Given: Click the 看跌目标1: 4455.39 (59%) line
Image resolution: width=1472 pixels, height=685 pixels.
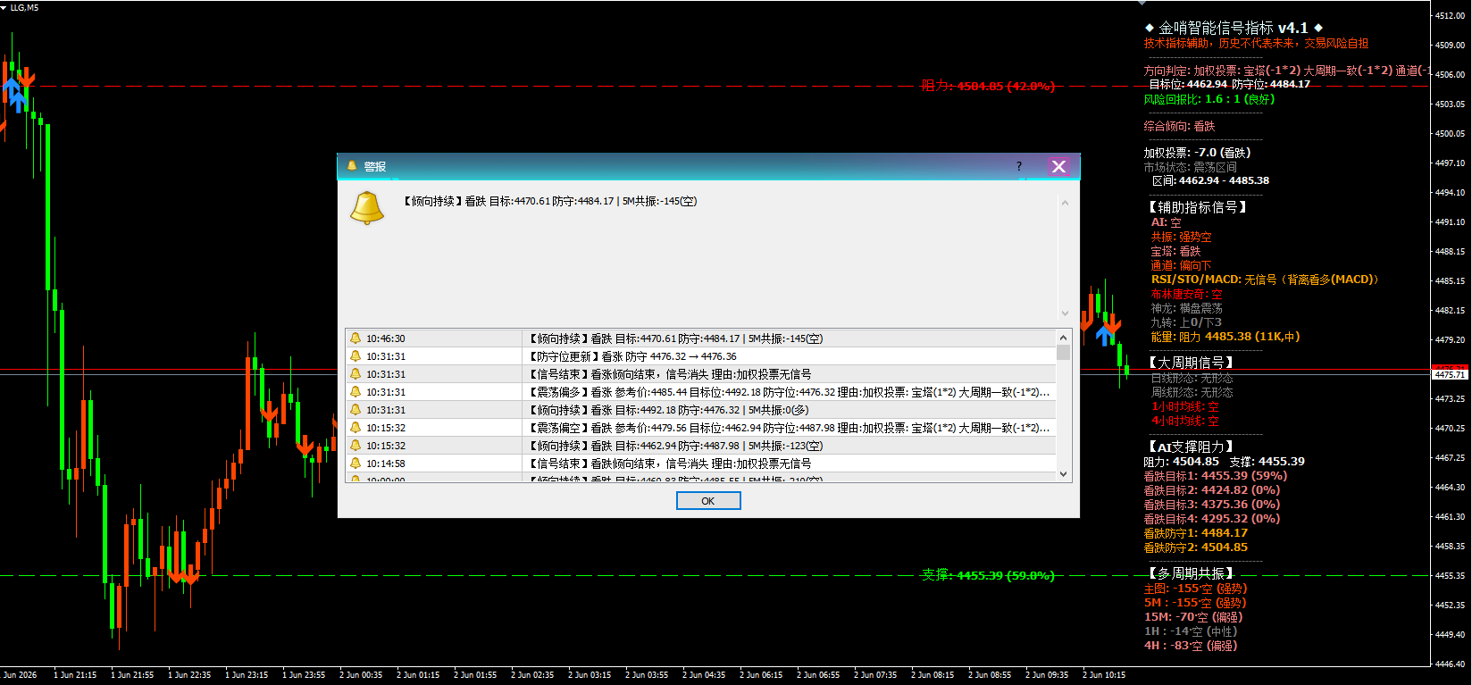Looking at the screenshot, I should coord(1215,476).
